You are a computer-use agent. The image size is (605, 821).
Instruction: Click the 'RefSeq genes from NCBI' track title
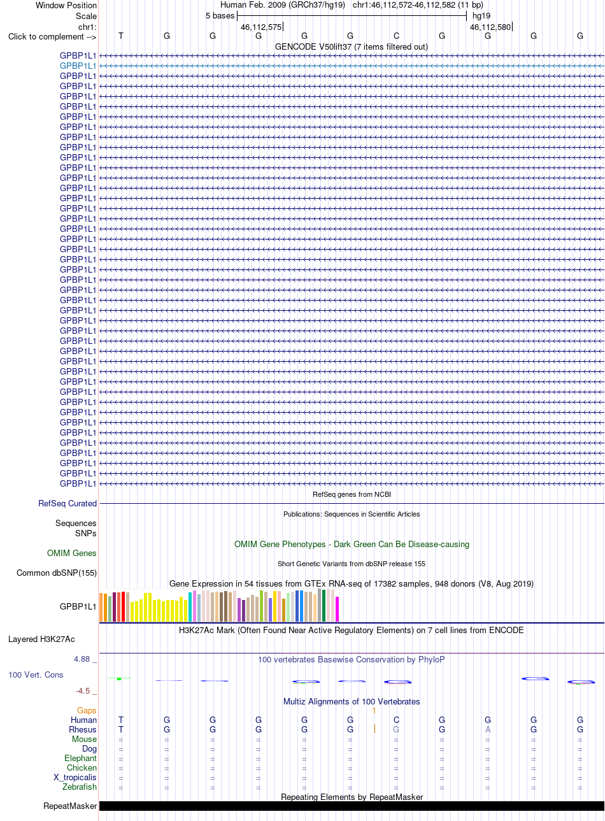352,494
